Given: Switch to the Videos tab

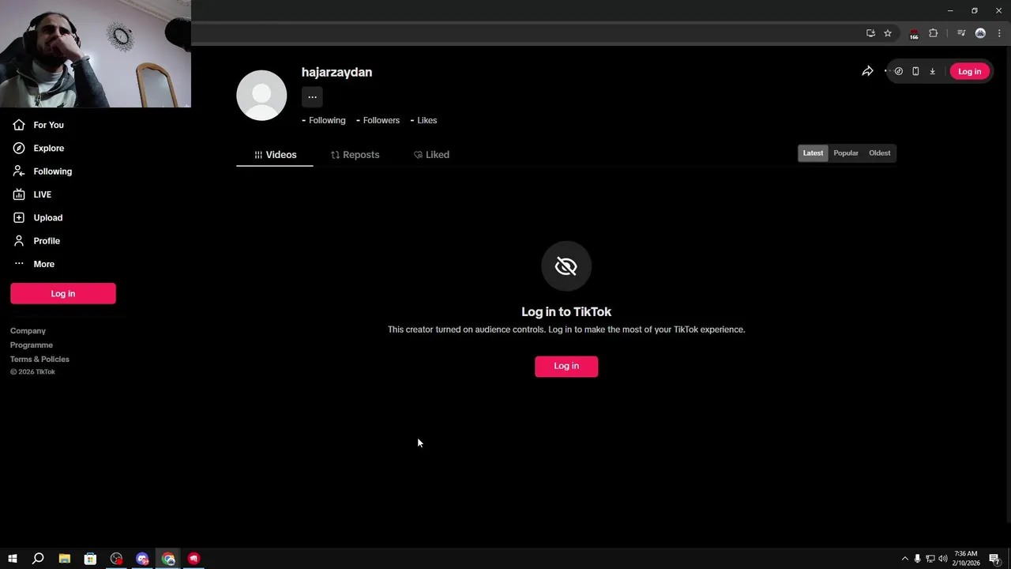Looking at the screenshot, I should click(x=275, y=155).
